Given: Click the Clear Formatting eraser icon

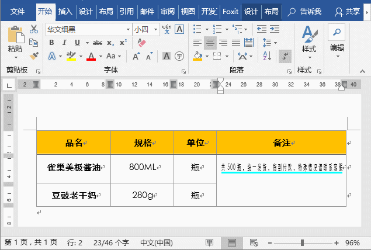Looking at the screenshot, I should [x=141, y=43].
